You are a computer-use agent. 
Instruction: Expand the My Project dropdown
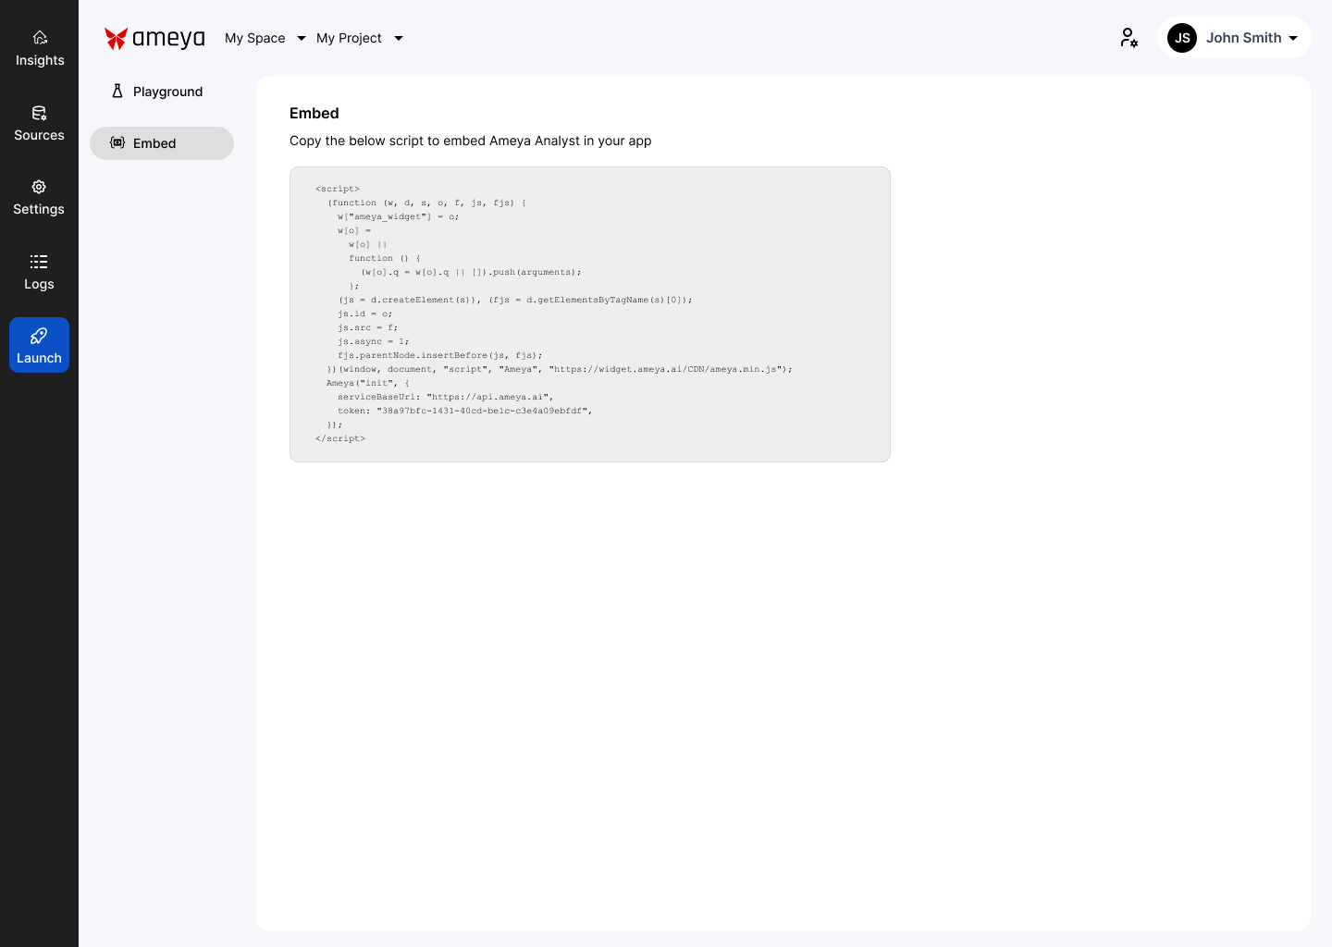coord(360,38)
